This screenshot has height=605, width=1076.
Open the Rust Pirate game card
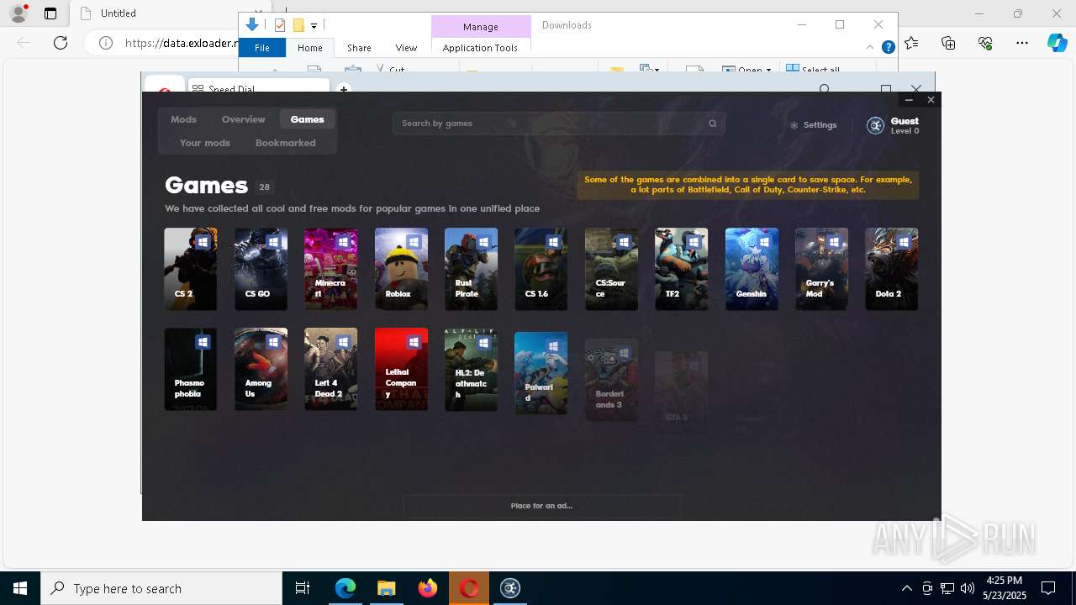471,269
